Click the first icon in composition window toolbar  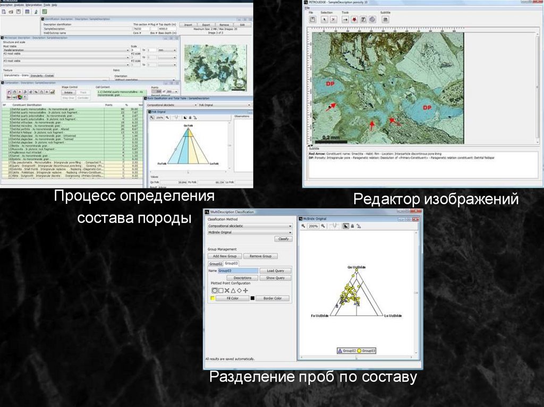point(10,92)
